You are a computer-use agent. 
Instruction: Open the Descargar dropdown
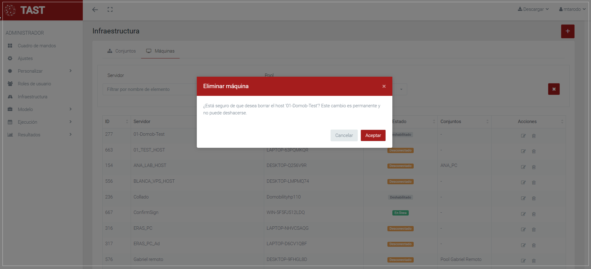point(533,9)
